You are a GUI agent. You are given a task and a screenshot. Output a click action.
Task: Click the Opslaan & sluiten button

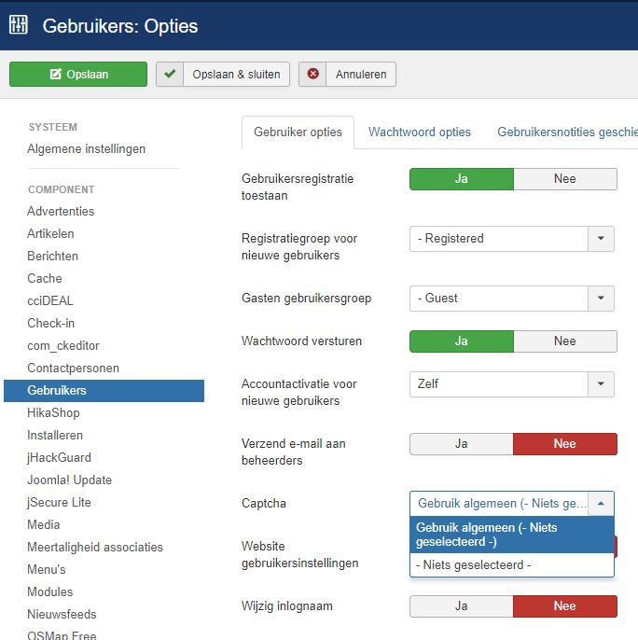pyautogui.click(x=223, y=75)
